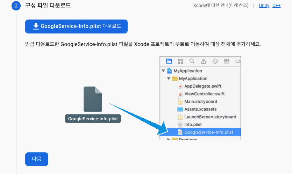
Task: Open the C++ instructions link
Action: pyautogui.click(x=276, y=6)
